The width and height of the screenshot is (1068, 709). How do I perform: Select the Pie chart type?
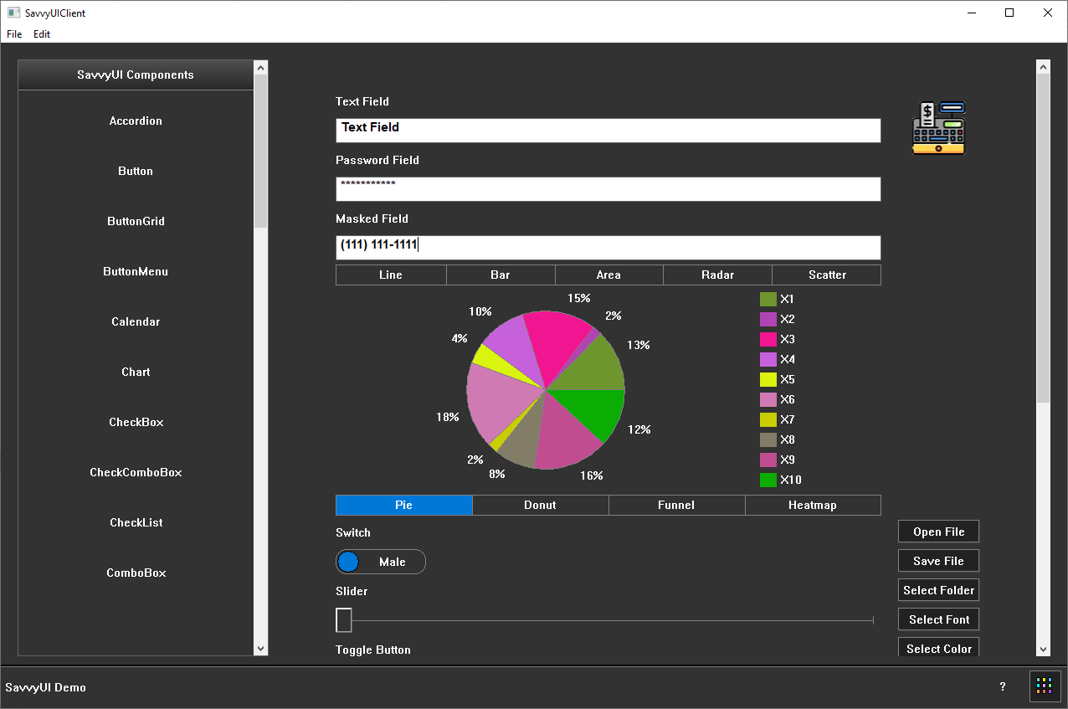pos(403,505)
